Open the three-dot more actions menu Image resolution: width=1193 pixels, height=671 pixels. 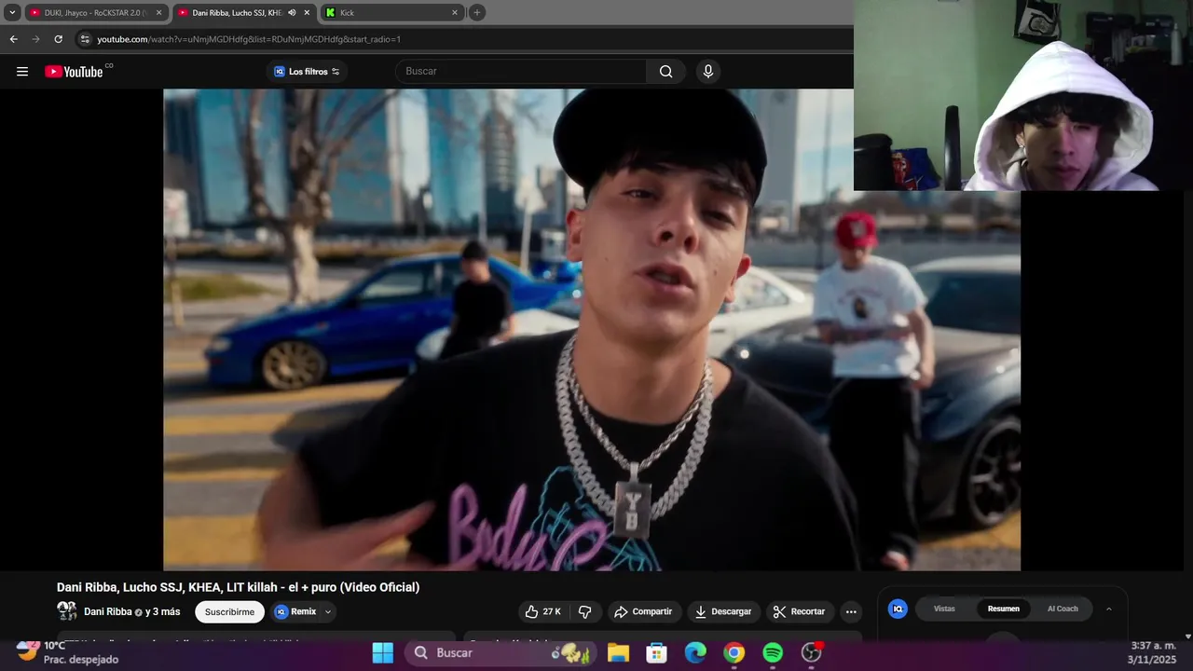851,611
